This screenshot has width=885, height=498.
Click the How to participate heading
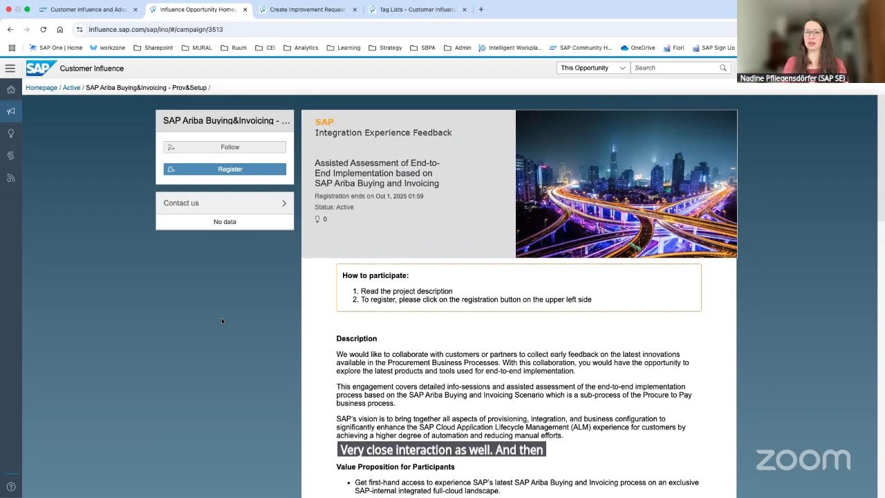click(375, 275)
